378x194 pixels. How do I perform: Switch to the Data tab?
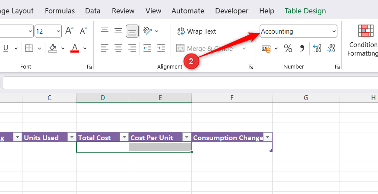pyautogui.click(x=93, y=11)
